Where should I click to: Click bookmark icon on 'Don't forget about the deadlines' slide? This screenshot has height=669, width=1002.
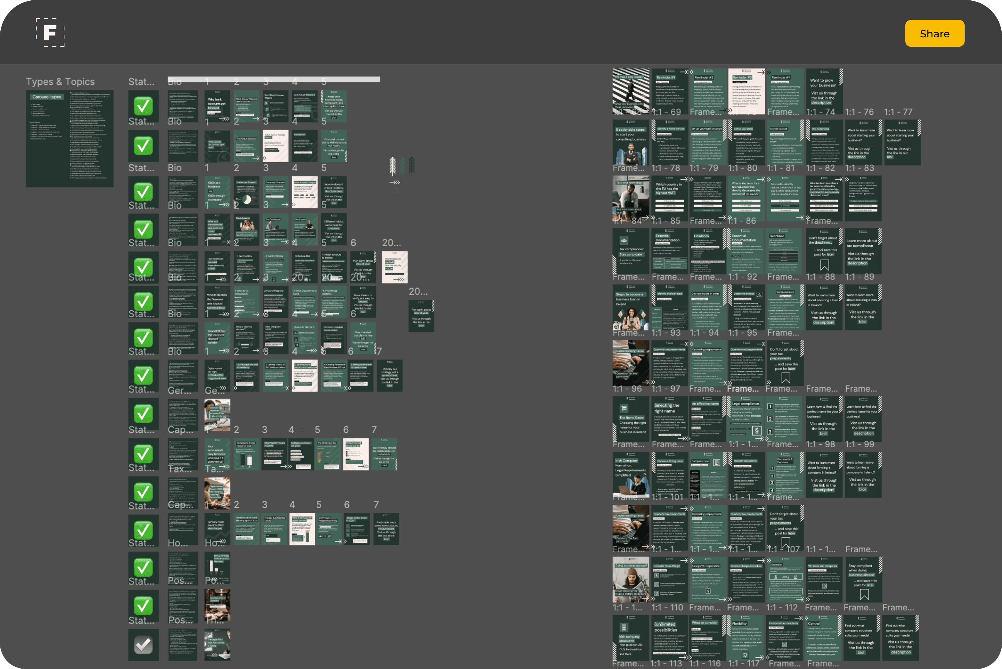pyautogui.click(x=824, y=265)
